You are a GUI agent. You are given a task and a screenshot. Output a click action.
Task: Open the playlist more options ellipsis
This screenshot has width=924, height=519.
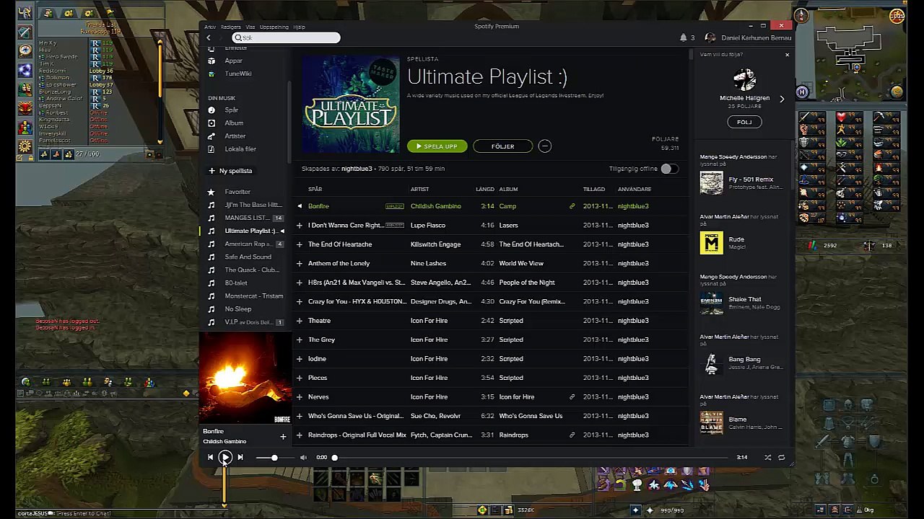pos(545,146)
